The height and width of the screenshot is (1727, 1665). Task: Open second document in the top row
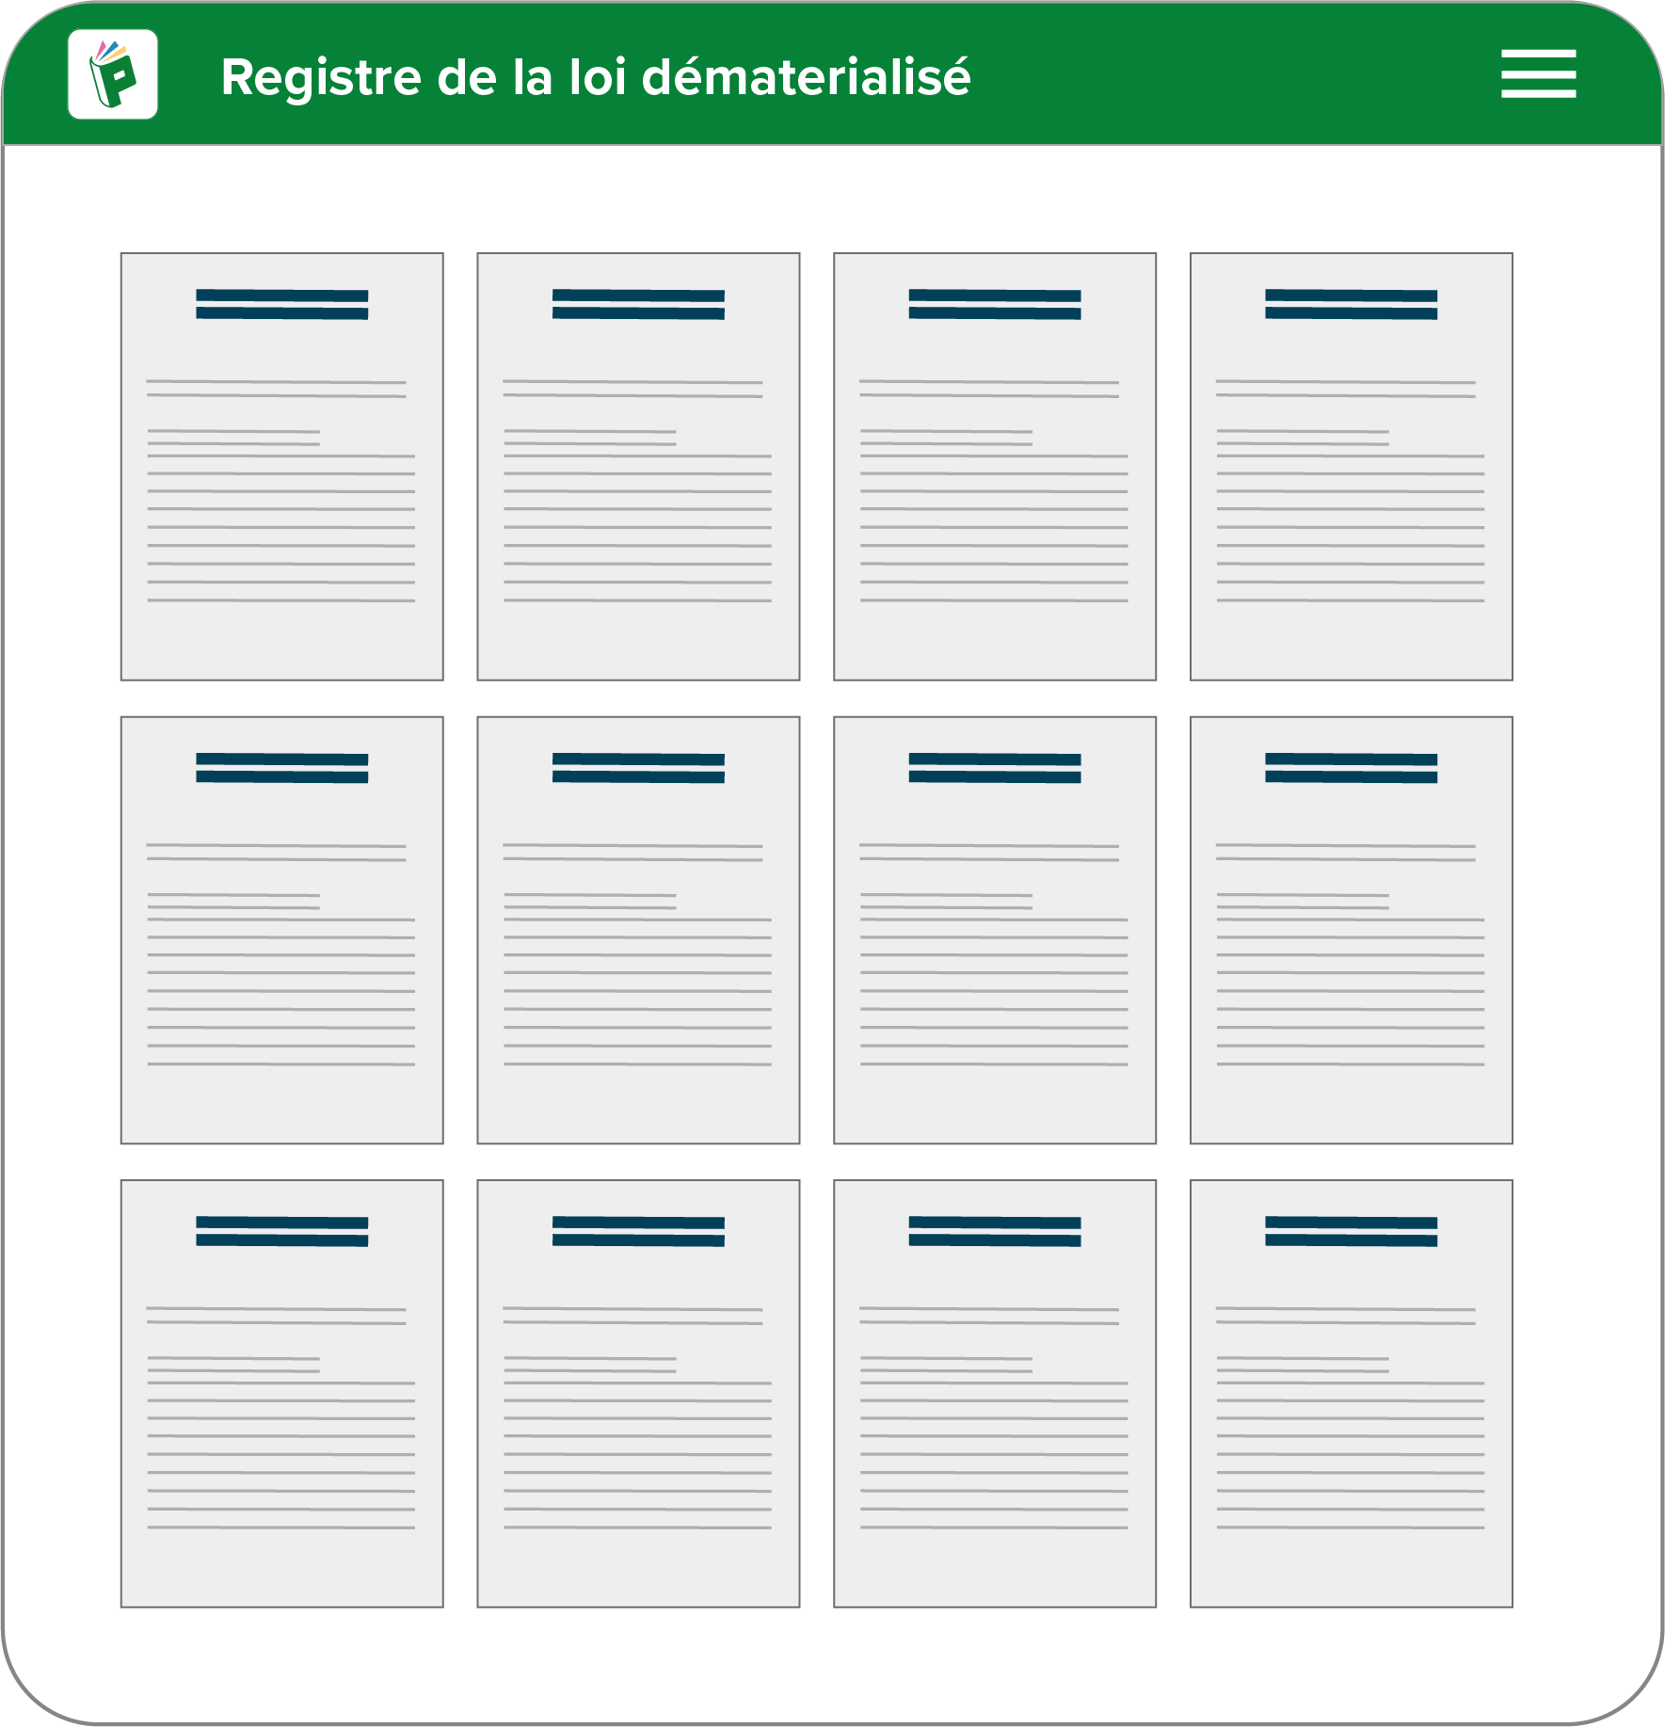[x=638, y=466]
